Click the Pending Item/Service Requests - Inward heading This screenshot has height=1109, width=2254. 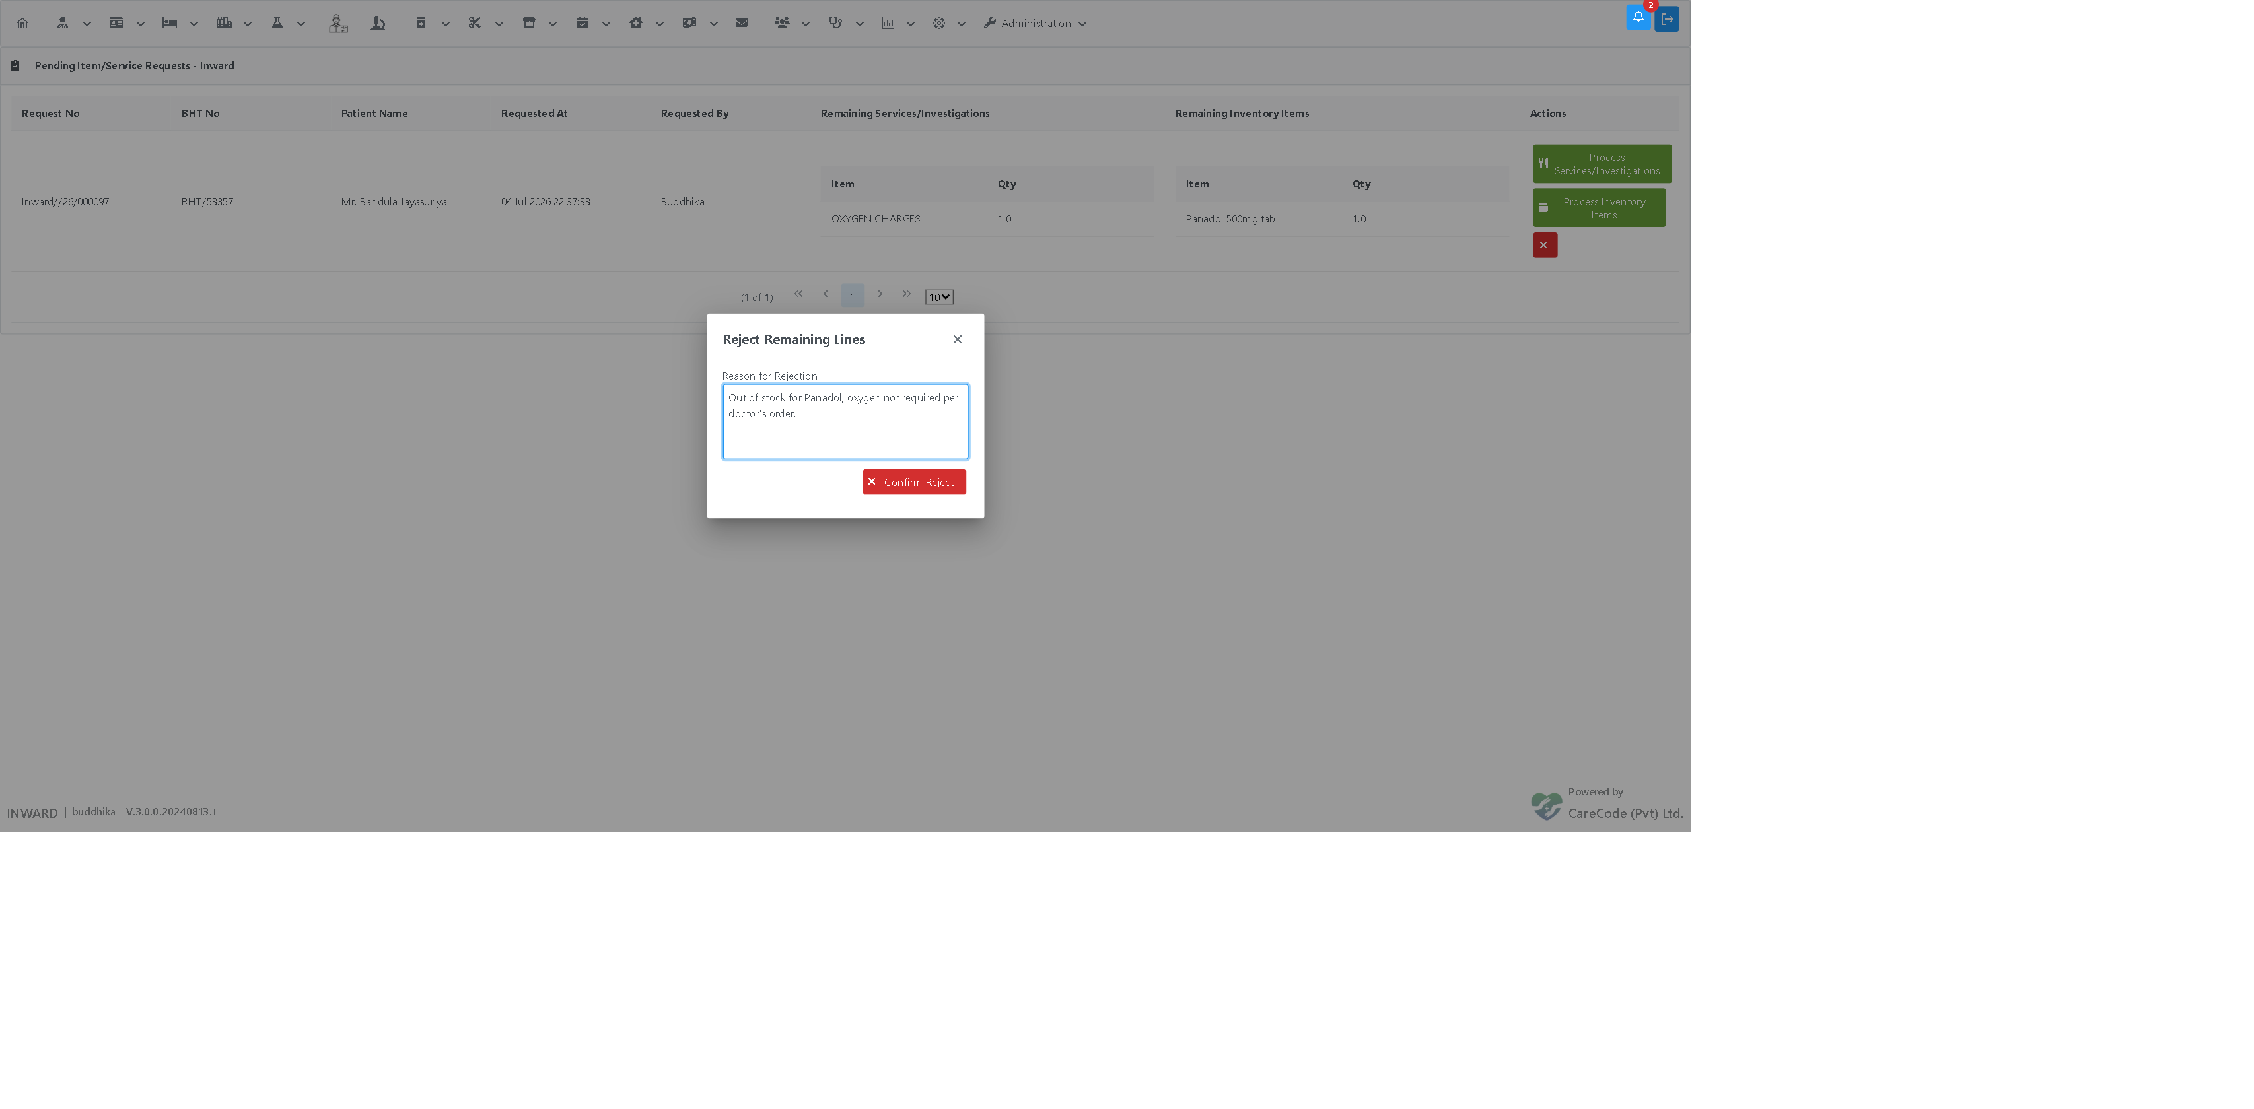[x=135, y=65]
